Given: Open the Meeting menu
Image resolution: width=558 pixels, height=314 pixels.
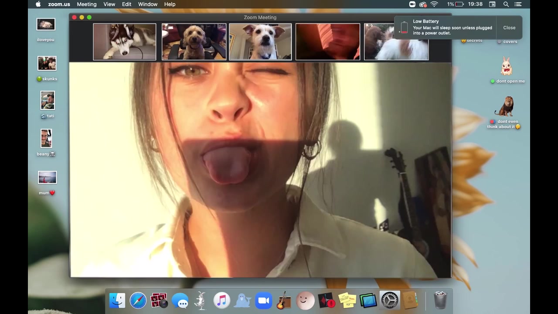Looking at the screenshot, I should click(x=87, y=4).
